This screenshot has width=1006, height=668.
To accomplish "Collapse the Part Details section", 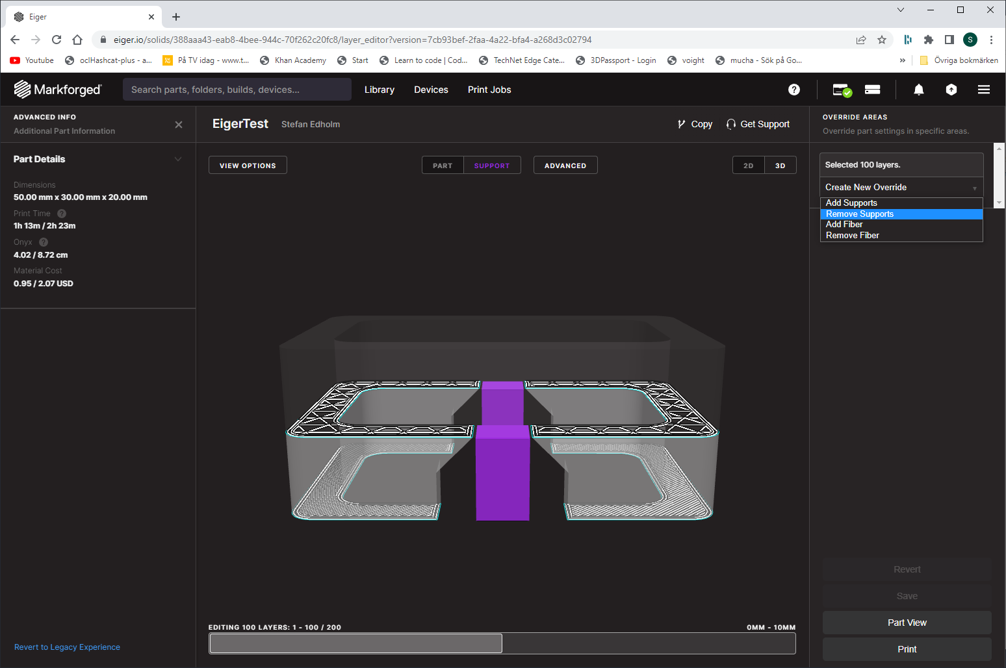I will pyautogui.click(x=178, y=159).
